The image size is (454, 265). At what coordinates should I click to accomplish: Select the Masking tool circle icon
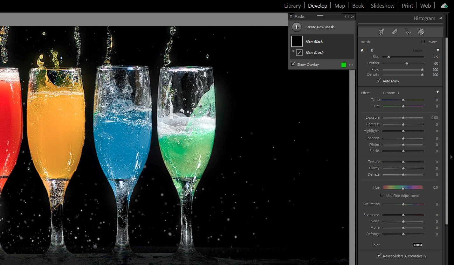421,31
